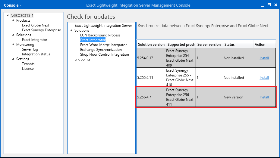Collapse the Monitoring tree node arrow

click(13, 45)
